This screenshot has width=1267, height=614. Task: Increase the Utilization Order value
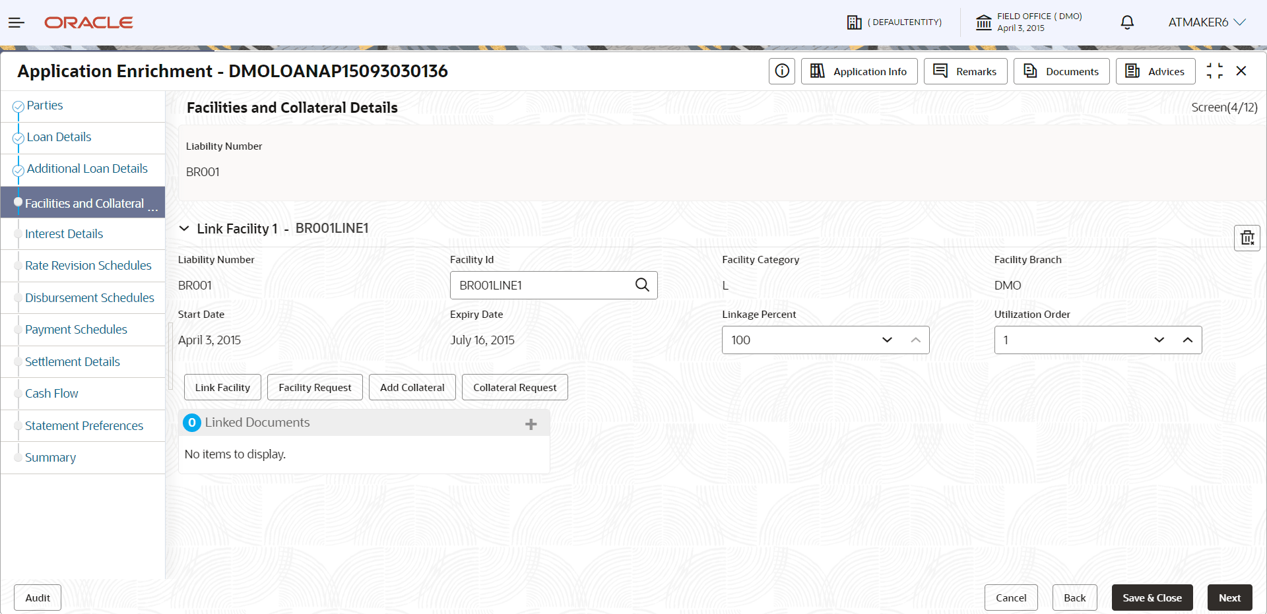point(1188,340)
